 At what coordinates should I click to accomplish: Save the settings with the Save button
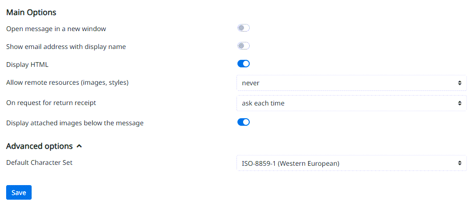pyautogui.click(x=19, y=193)
